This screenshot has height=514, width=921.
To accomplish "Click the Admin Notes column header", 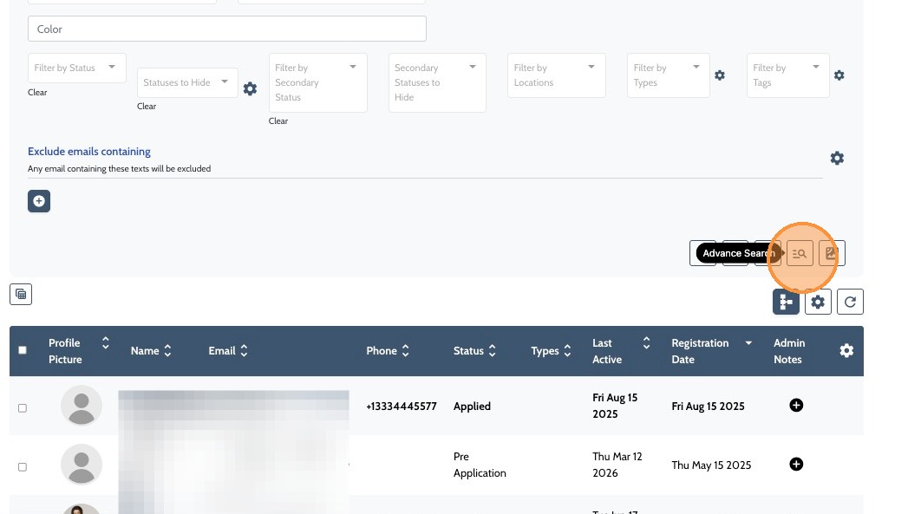I will pos(789,351).
